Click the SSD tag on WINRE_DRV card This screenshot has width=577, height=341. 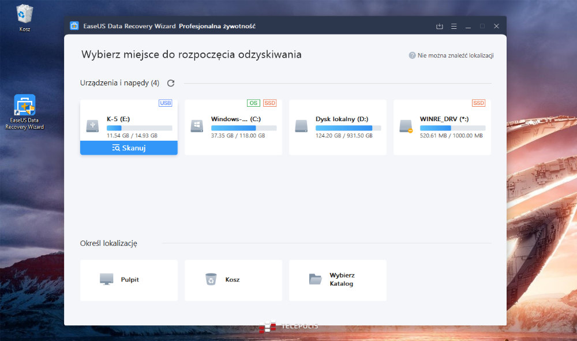point(478,103)
